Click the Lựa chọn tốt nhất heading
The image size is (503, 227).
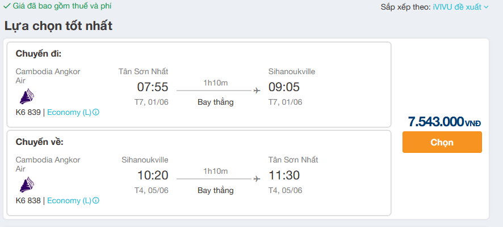coord(58,26)
